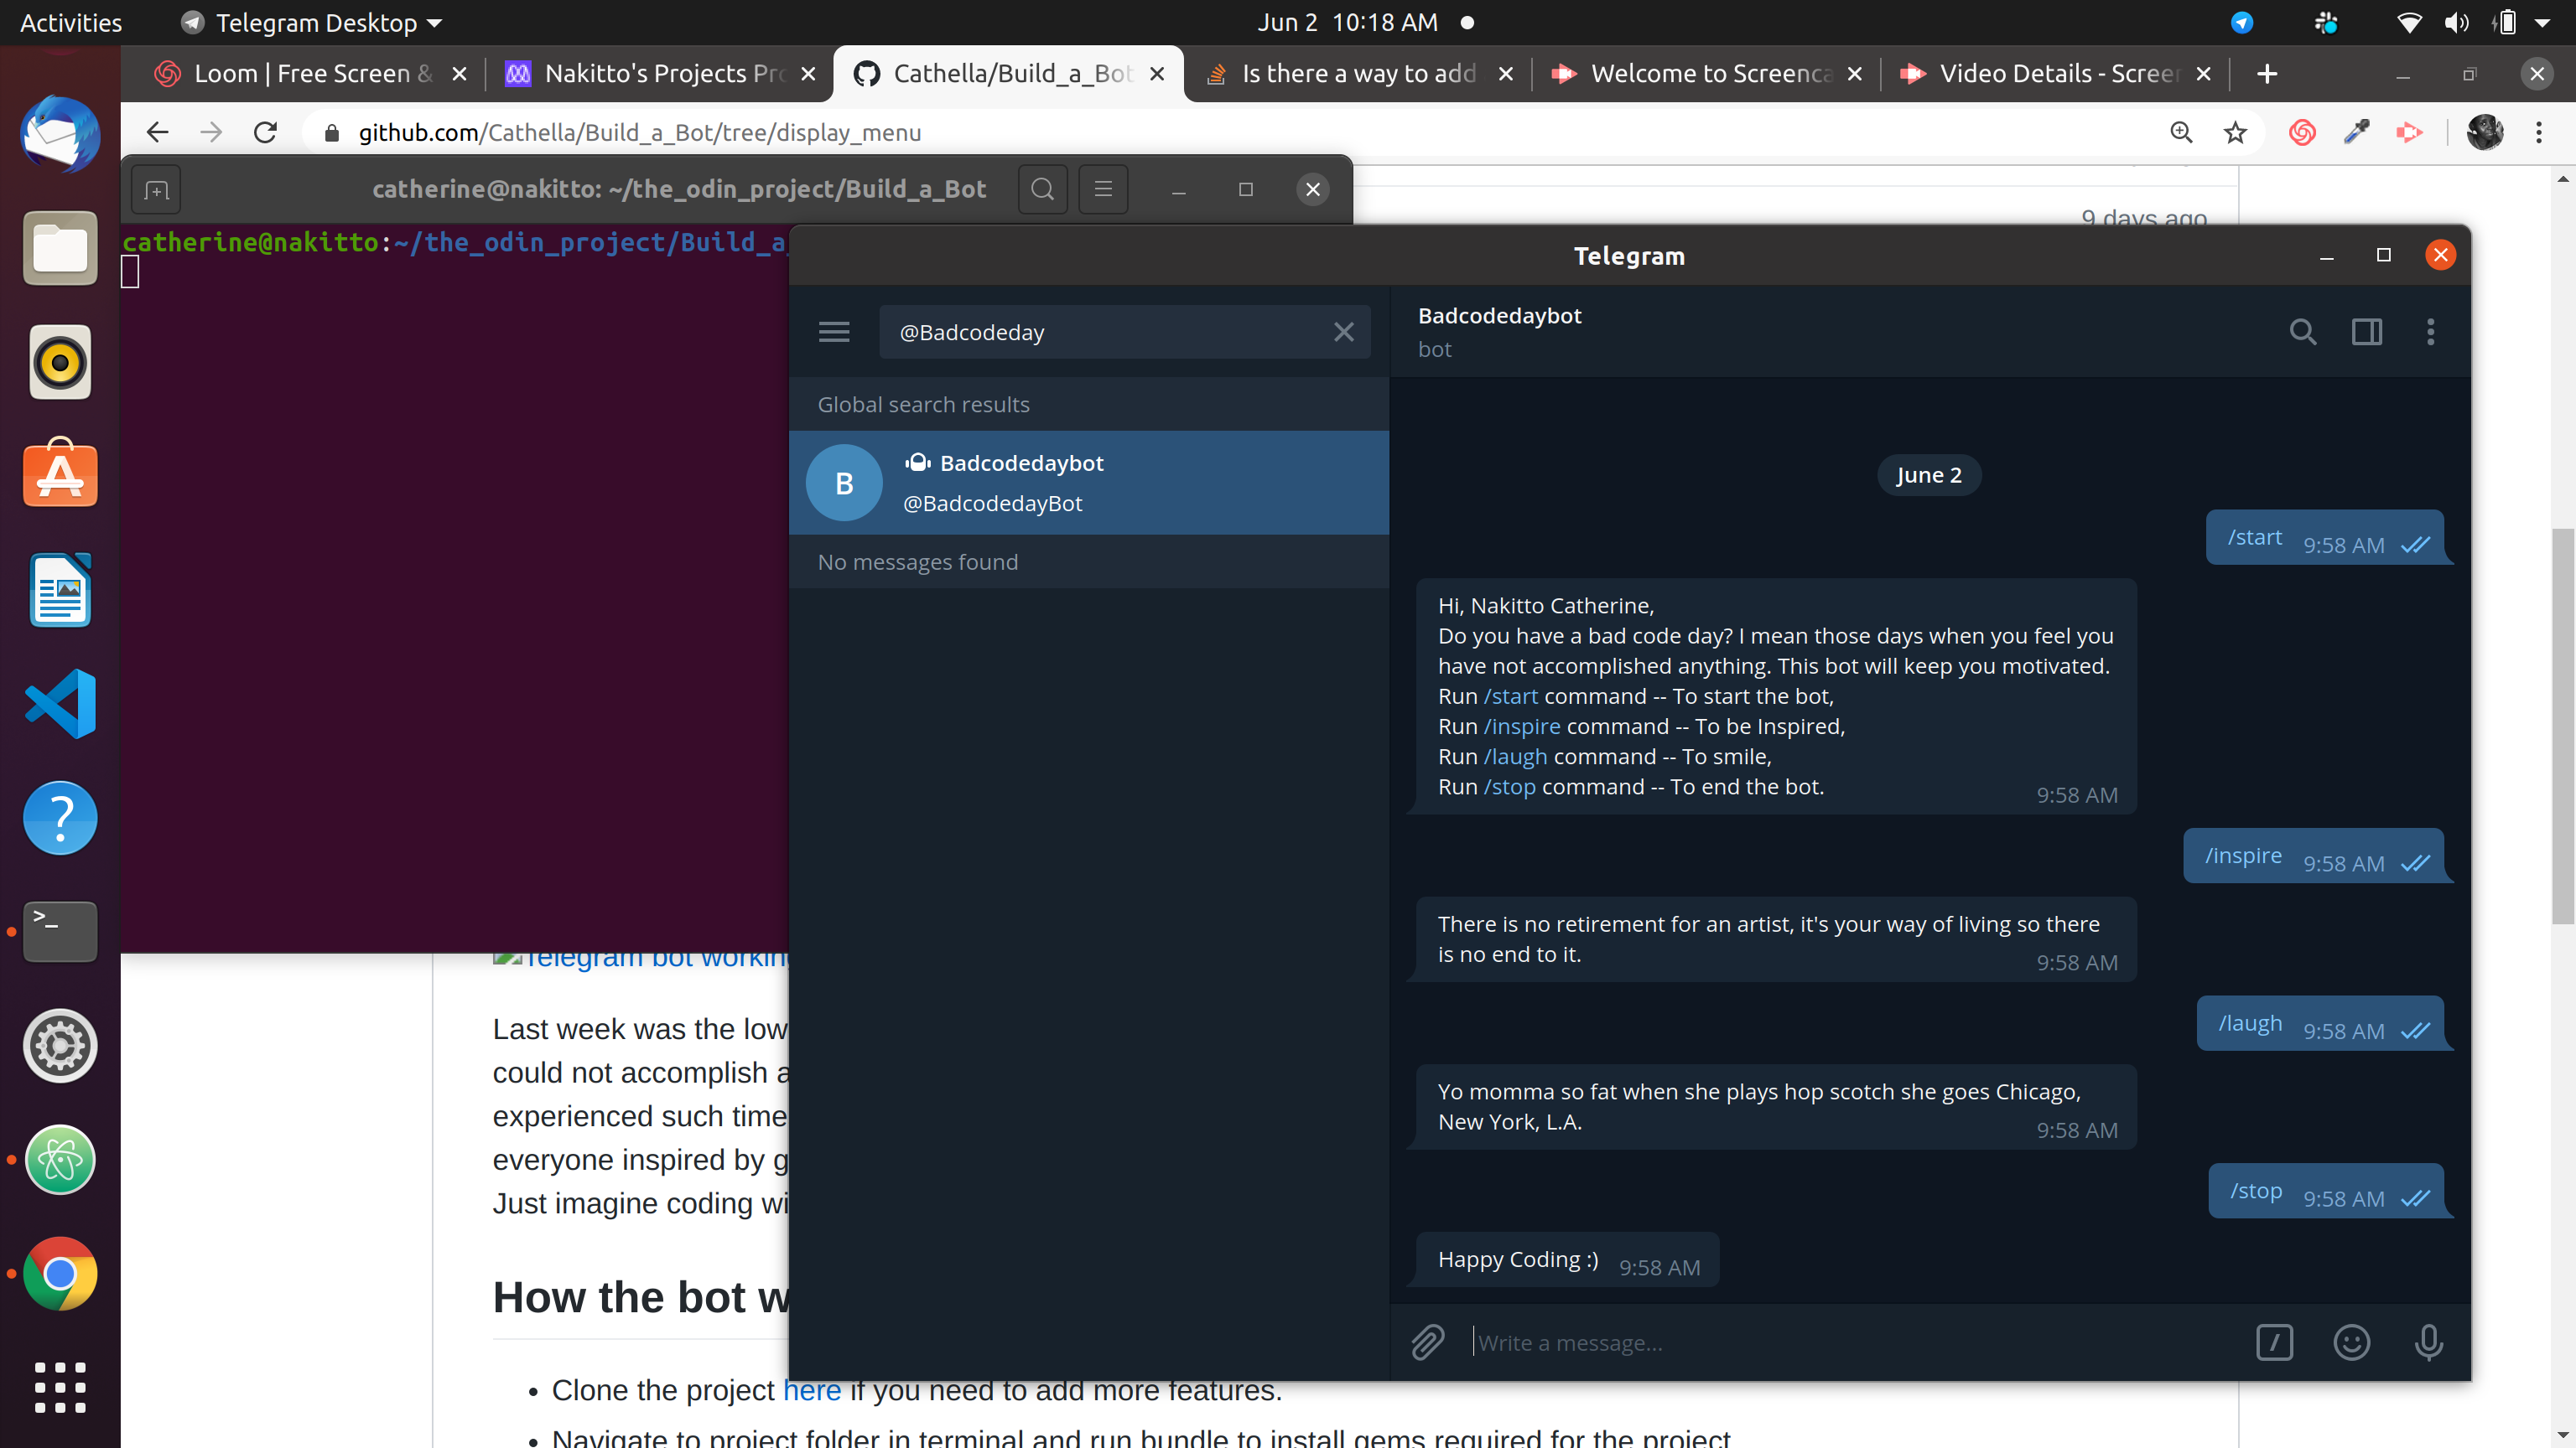Click the 'here' link in the GitHub README

tap(811, 1391)
